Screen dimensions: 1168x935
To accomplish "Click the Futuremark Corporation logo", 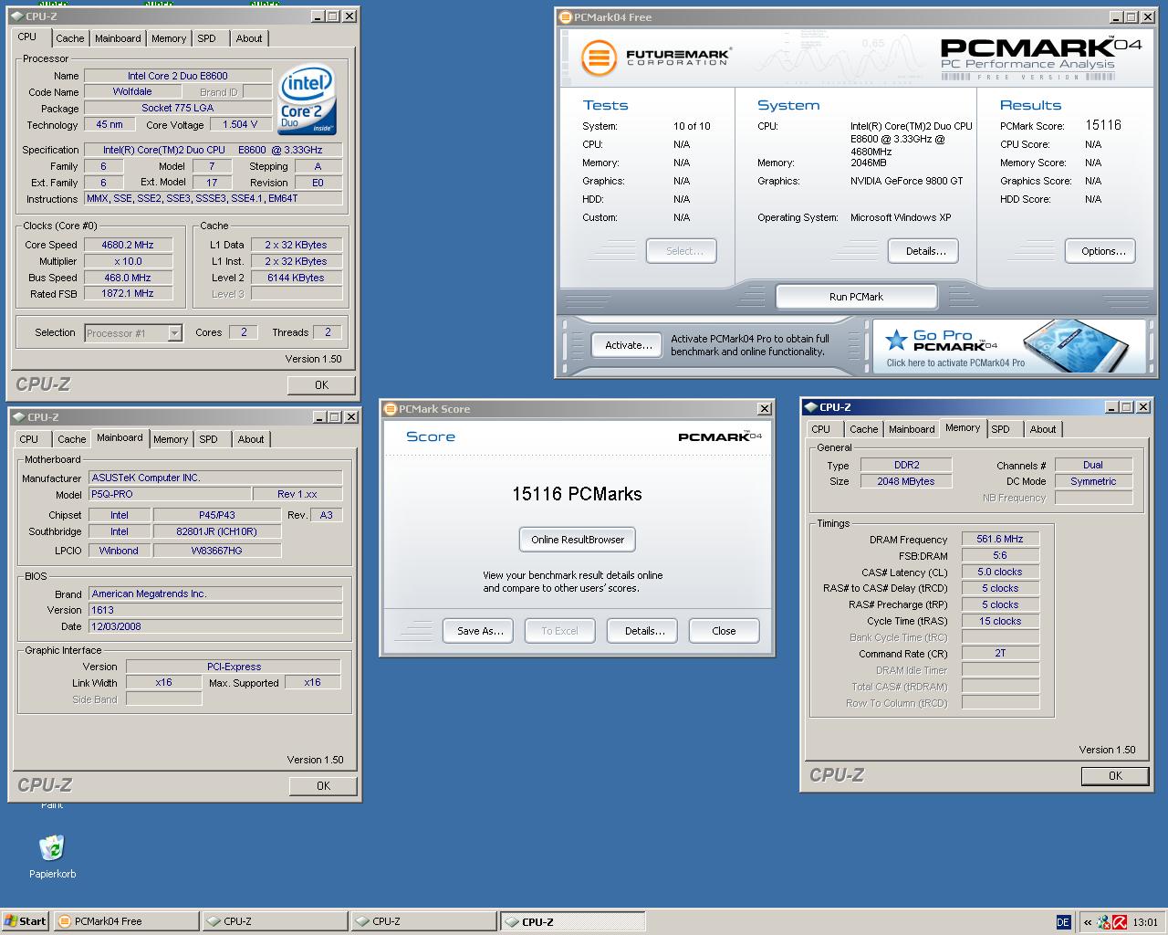I will coord(656,58).
